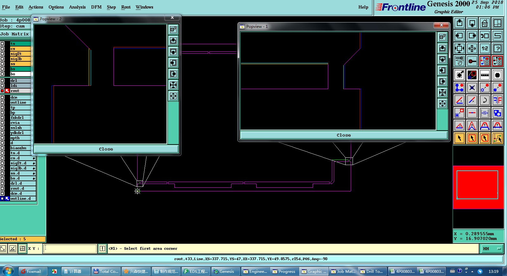The width and height of the screenshot is (507, 276).
Task: Toggle display checkbox for sig2t layer
Action: pyautogui.click(x=2, y=54)
